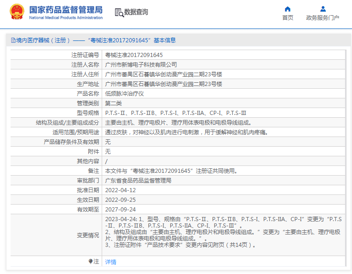Click change entry dated 2023-04-24

pos(223,222)
